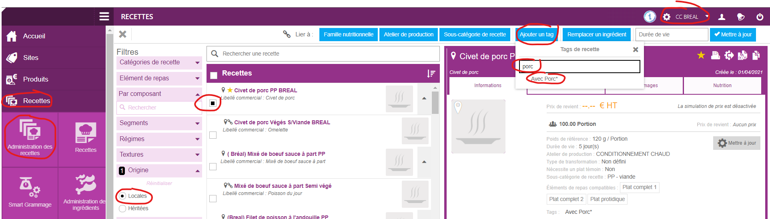Screen dimensions: 770x219
Task: Click the tag search field containing porc
Action: (580, 66)
